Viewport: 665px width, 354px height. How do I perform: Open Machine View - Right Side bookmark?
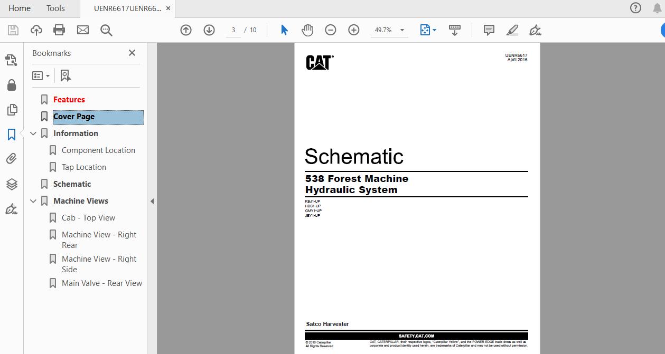coord(99,264)
